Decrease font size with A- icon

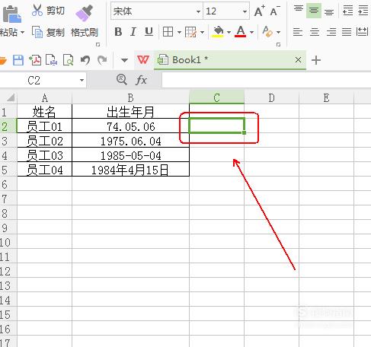[x=275, y=11]
